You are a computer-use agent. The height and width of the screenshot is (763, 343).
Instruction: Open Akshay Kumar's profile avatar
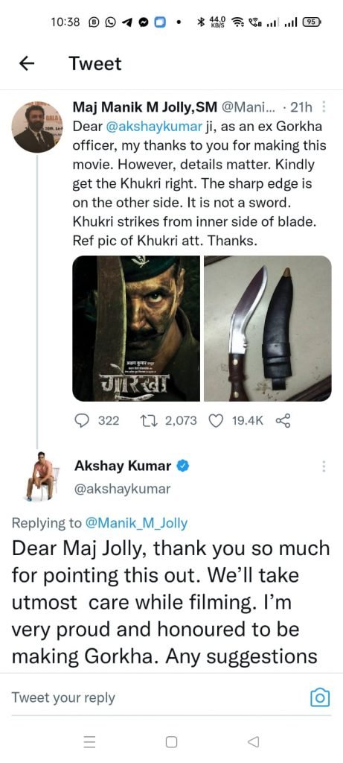42,475
